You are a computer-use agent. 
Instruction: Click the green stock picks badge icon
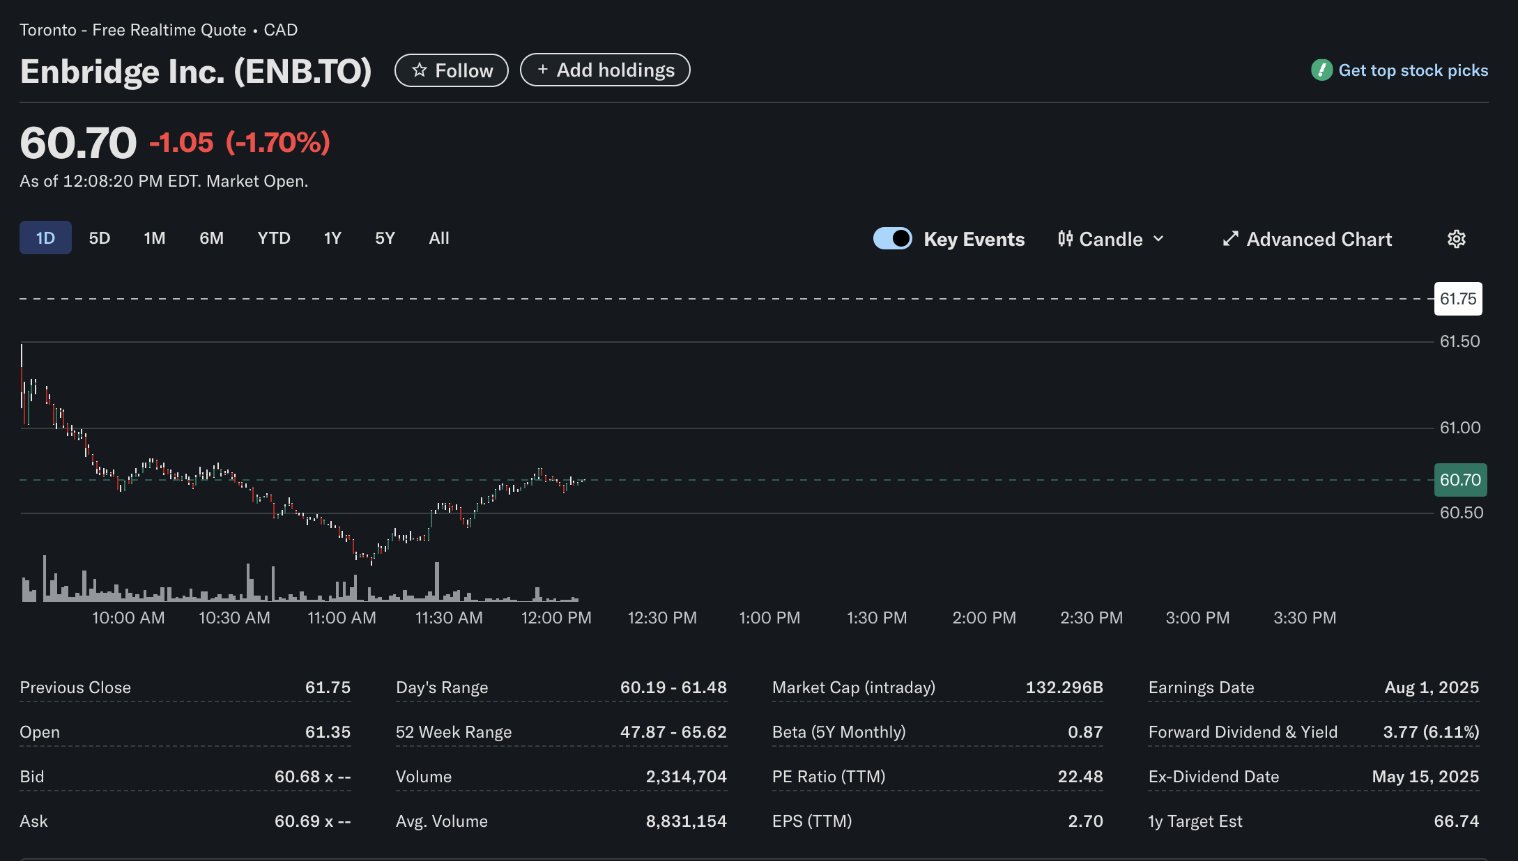[1321, 70]
